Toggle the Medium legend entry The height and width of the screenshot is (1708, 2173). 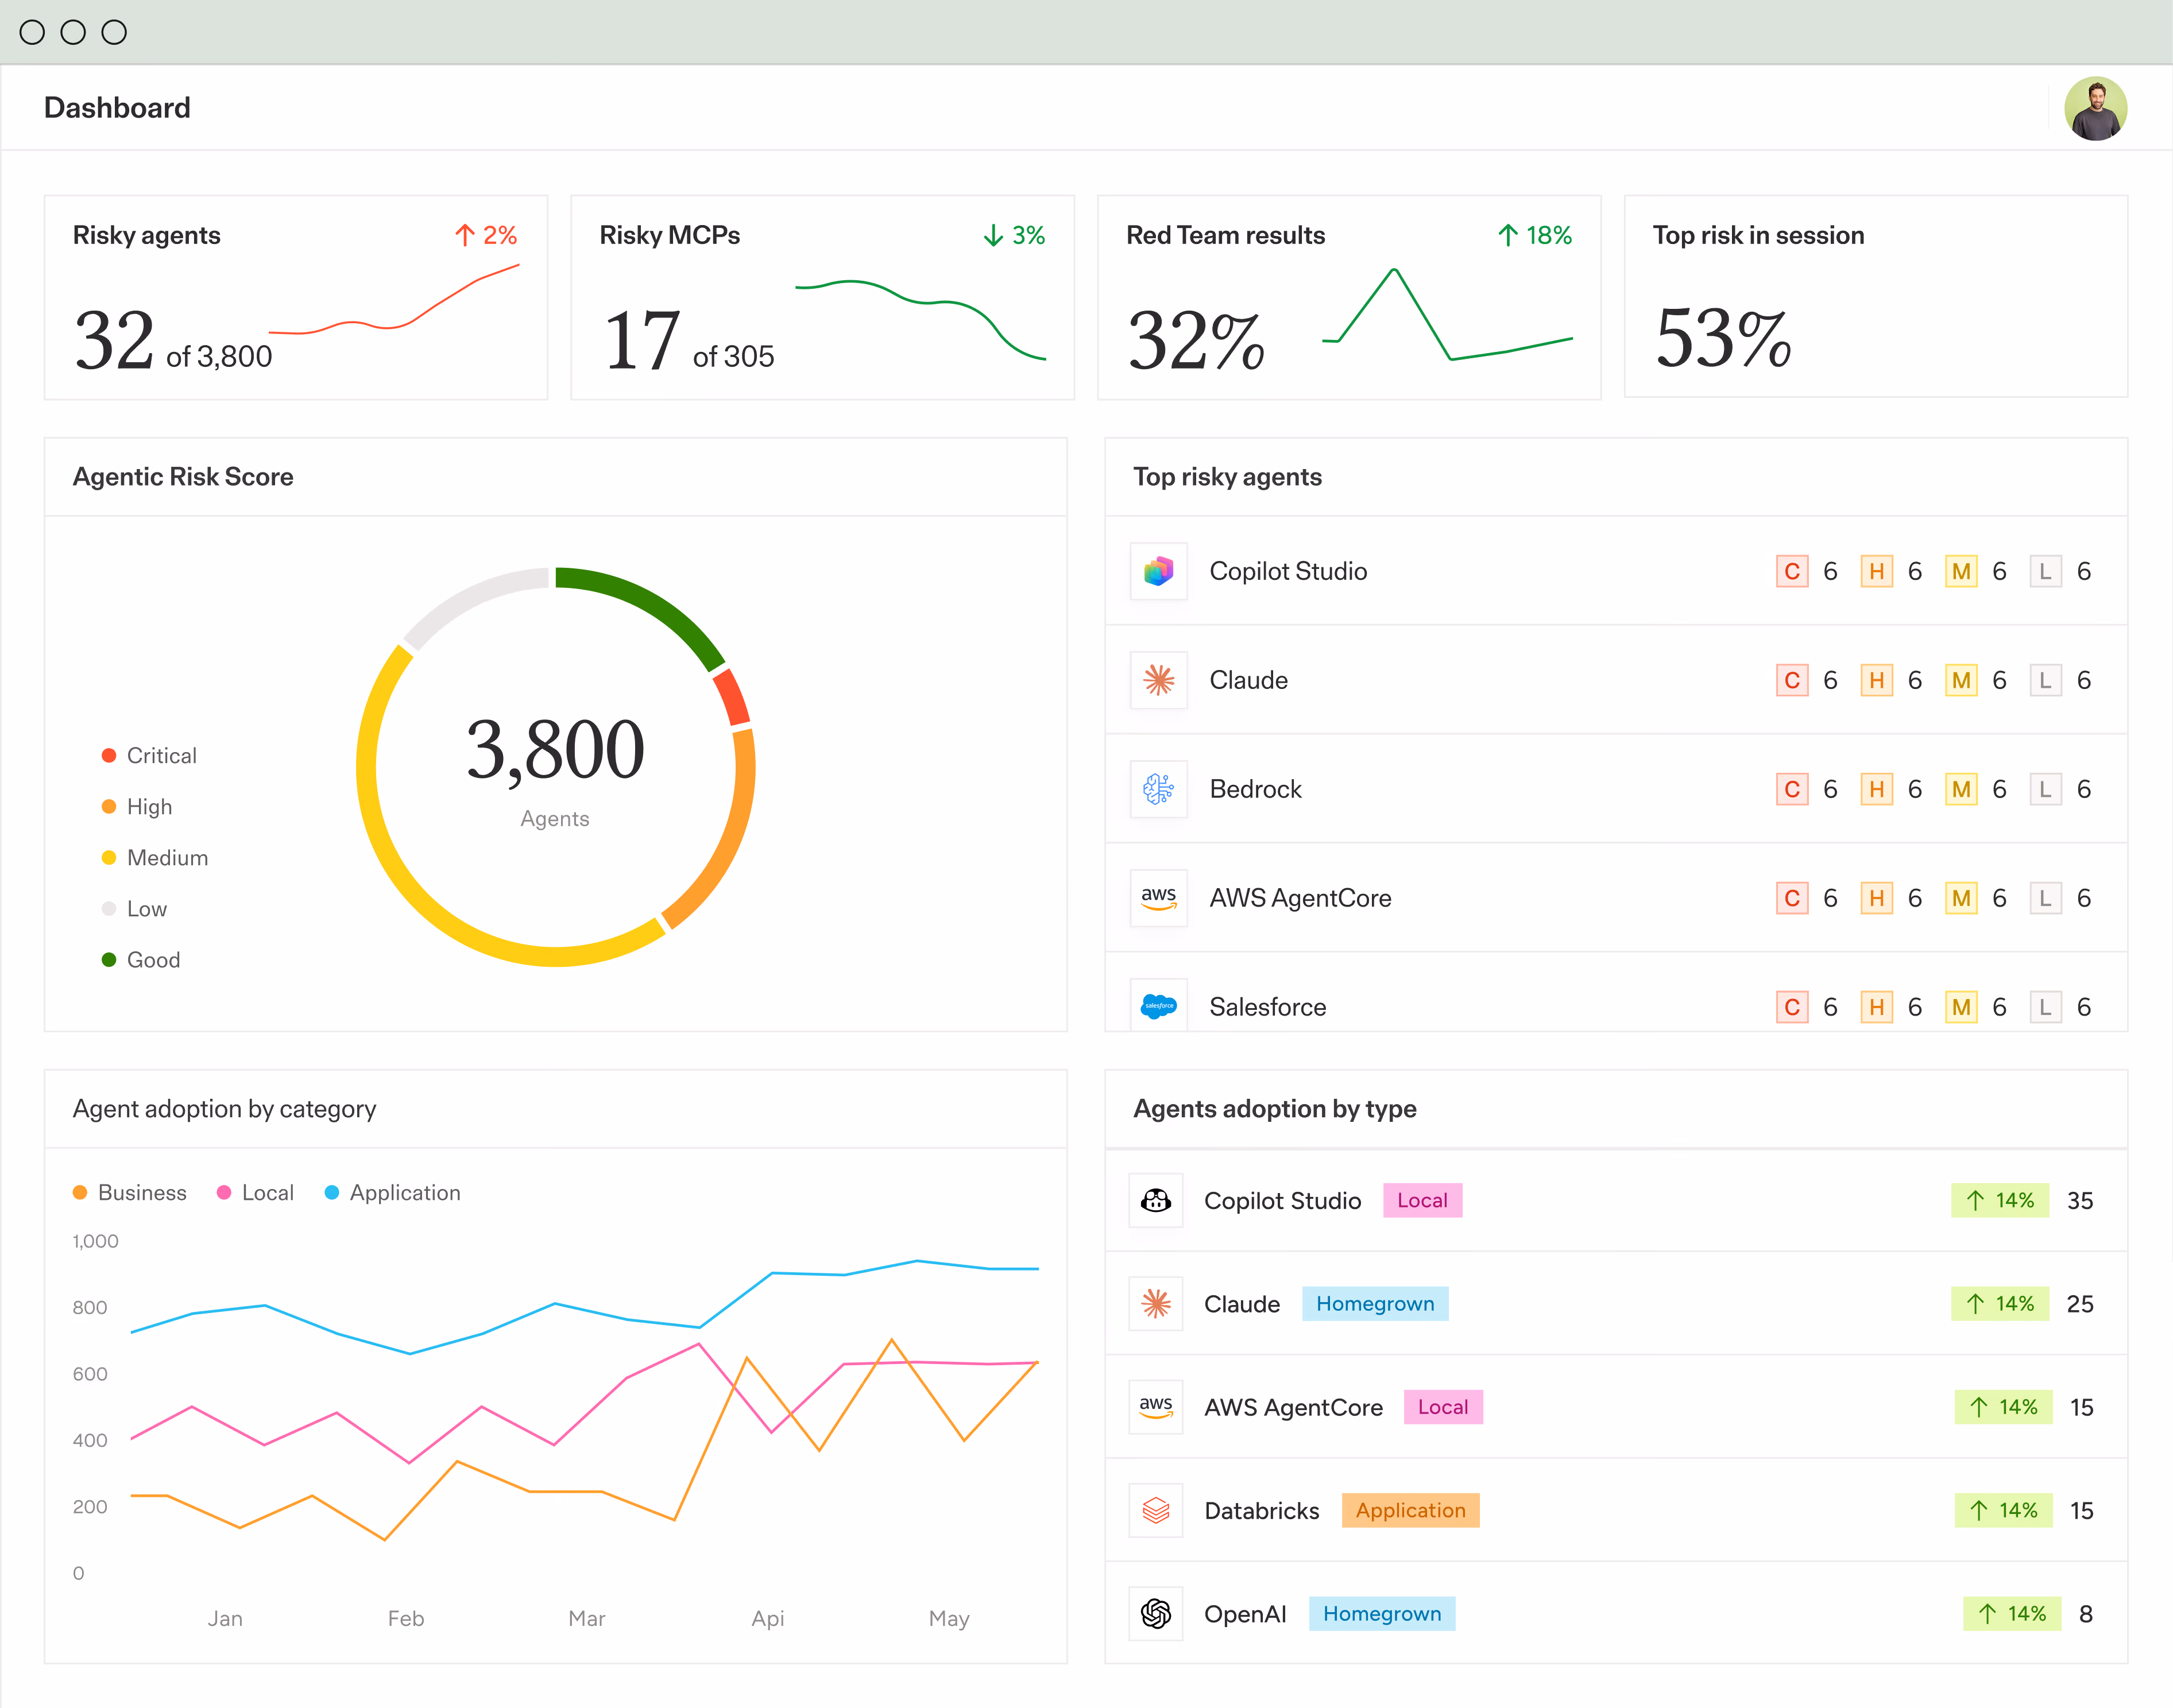coord(155,857)
